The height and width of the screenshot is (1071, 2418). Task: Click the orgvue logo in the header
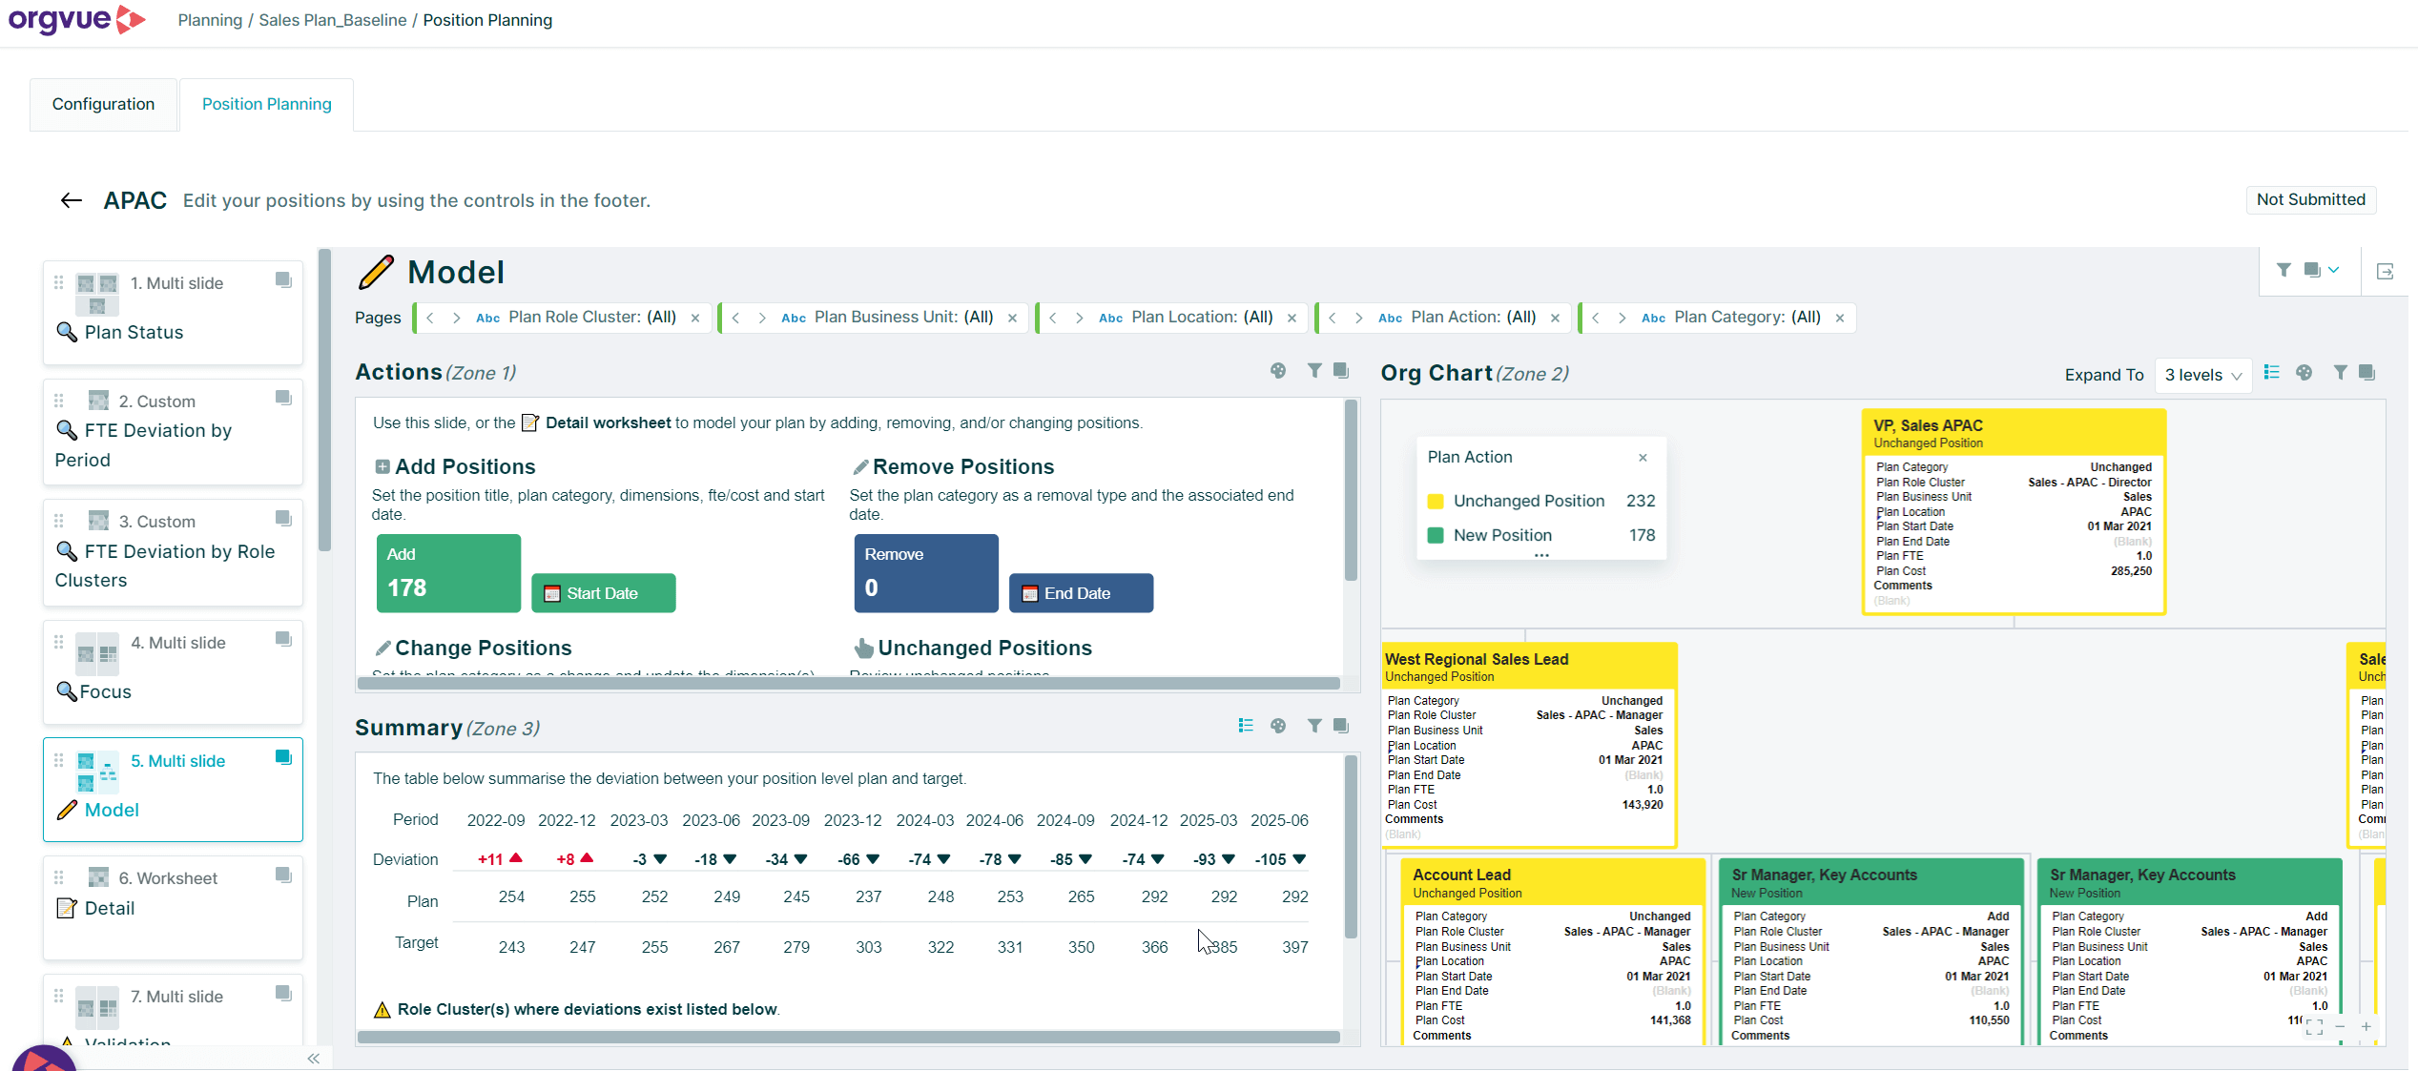point(76,20)
